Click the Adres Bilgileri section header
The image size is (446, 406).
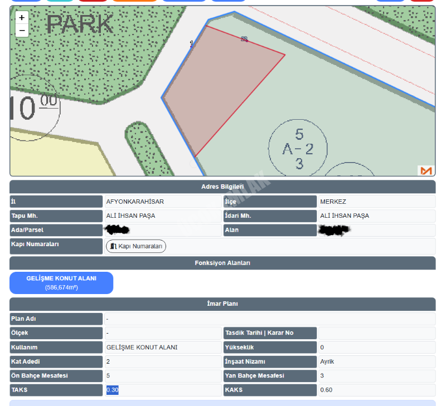(x=222, y=187)
